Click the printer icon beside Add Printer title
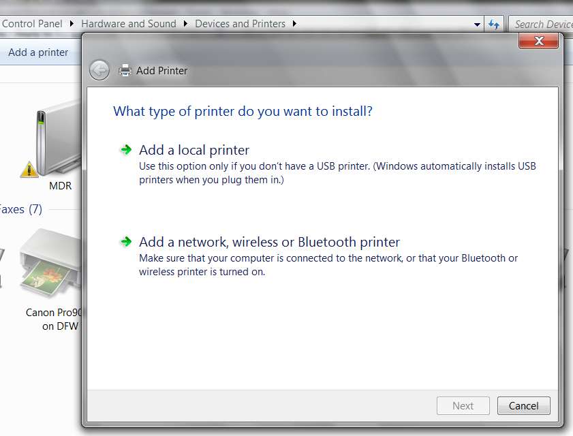Image resolution: width=573 pixels, height=436 pixels. pyautogui.click(x=125, y=70)
